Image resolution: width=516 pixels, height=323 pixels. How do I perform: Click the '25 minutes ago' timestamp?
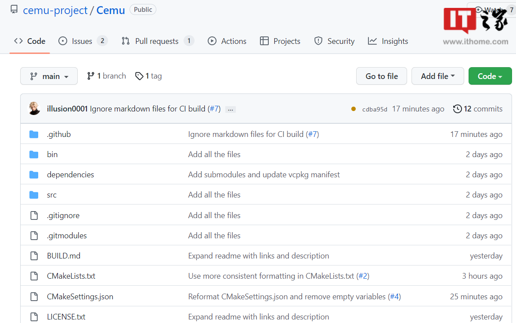coord(476,297)
